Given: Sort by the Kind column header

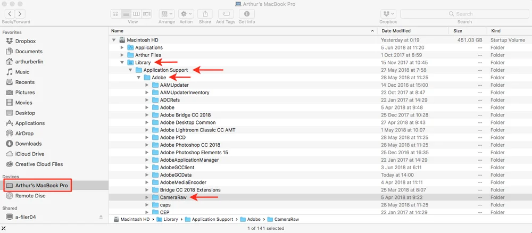Looking at the screenshot, I should pos(509,31).
